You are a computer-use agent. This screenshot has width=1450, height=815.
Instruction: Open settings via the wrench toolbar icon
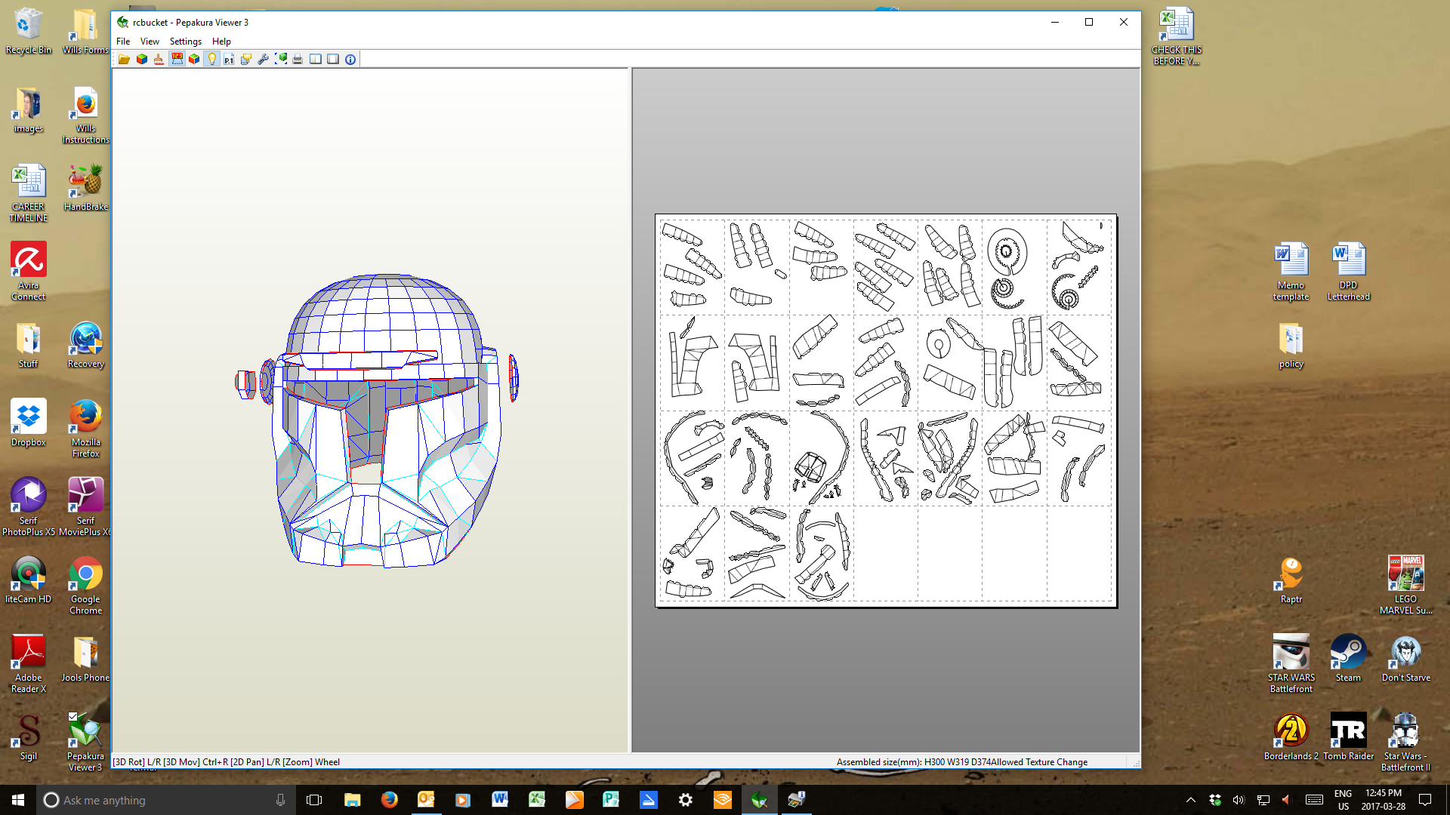264,59
